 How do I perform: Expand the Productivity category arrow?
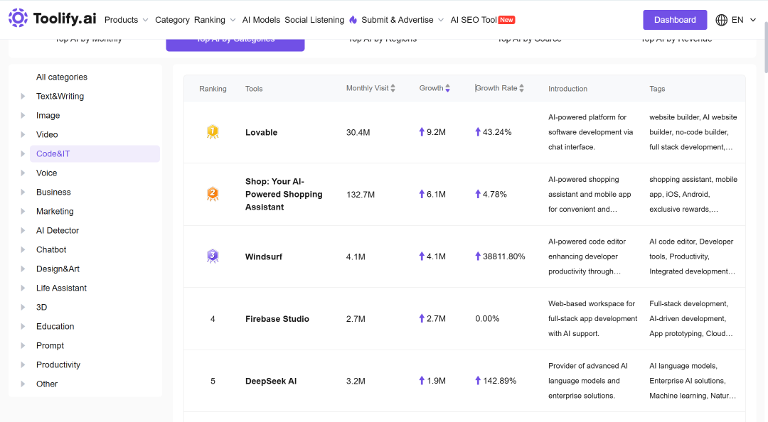[23, 364]
